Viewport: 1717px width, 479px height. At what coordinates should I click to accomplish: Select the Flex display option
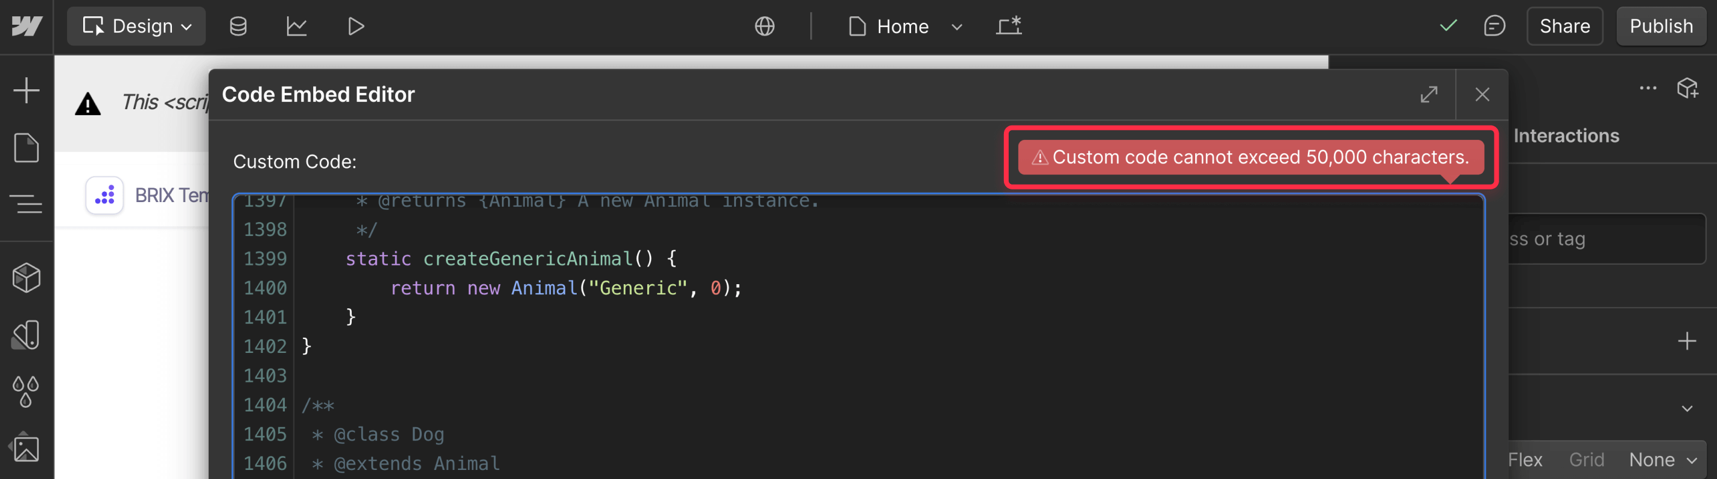[1525, 460]
